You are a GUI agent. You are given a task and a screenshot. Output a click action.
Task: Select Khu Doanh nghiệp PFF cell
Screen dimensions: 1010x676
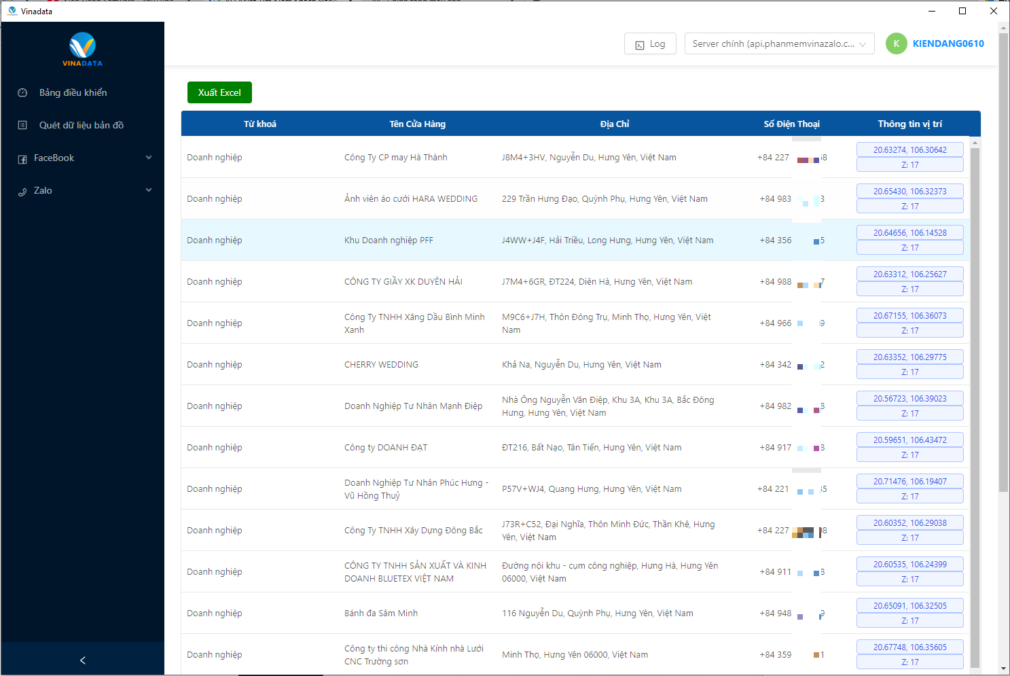click(389, 240)
